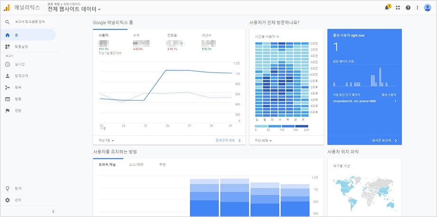Click the 전환 flag icon
This screenshot has height=217, width=437.
tap(8, 111)
